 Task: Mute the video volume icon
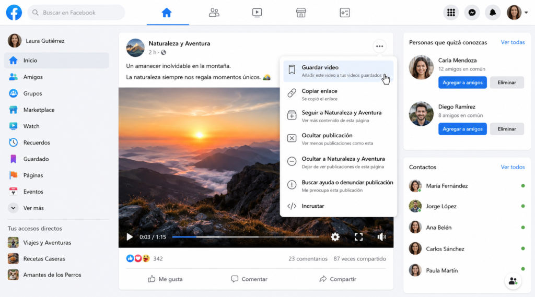click(x=381, y=237)
